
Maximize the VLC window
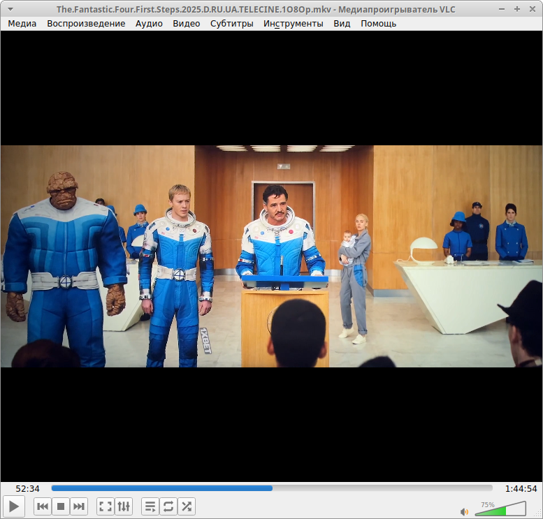(517, 9)
